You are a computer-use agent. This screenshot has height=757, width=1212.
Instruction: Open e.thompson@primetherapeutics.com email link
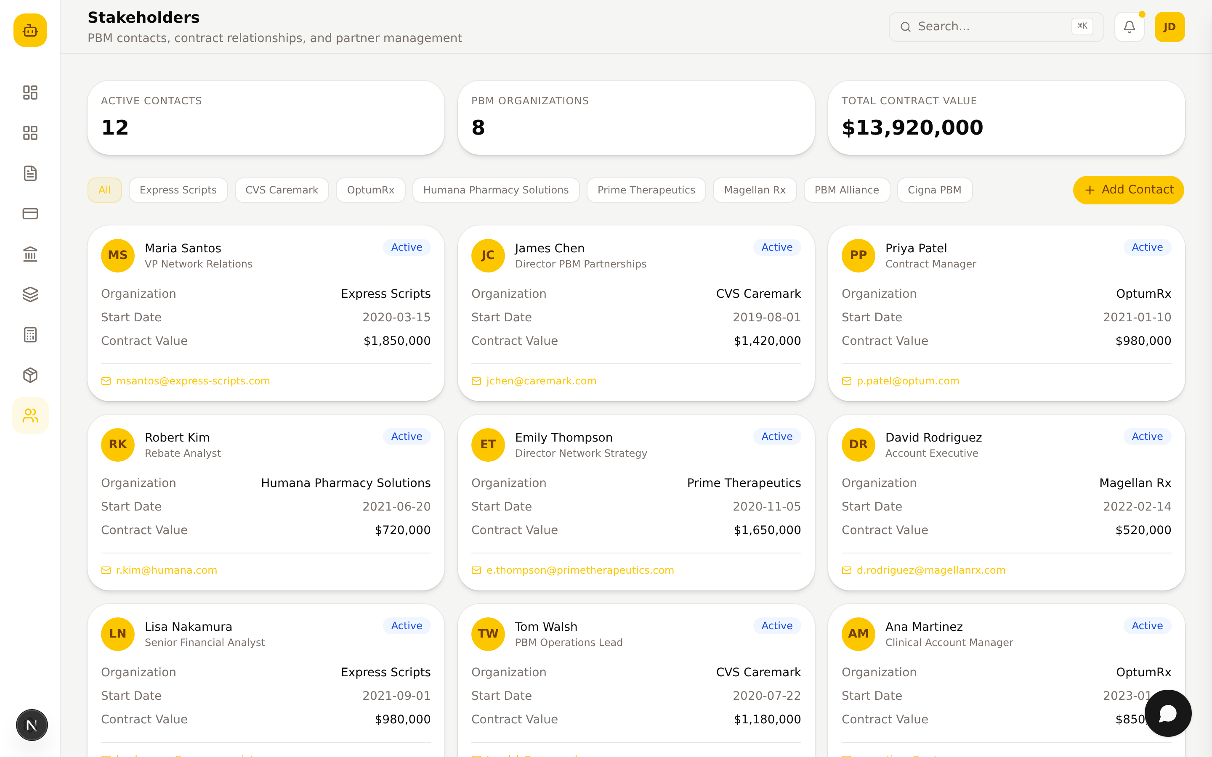(580, 570)
